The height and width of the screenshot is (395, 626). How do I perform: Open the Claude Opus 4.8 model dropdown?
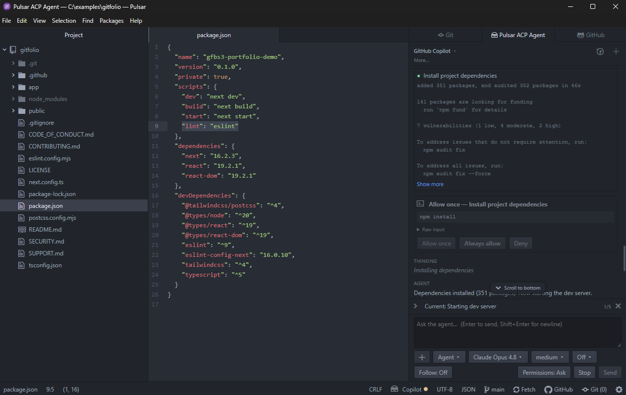click(498, 357)
